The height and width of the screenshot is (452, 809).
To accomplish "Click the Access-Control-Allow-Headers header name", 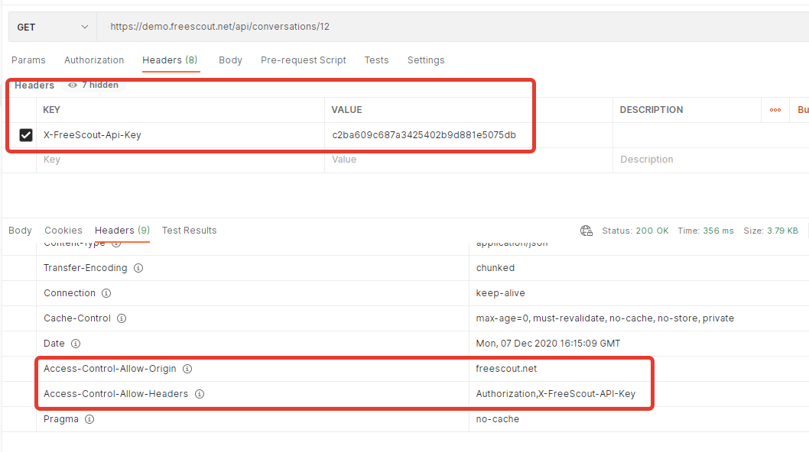I will point(115,394).
